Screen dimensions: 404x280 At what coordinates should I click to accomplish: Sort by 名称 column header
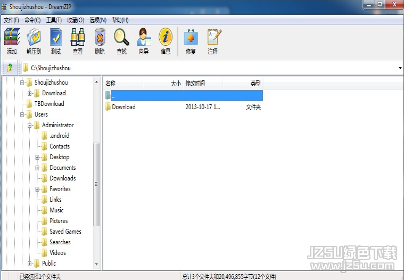coord(123,83)
